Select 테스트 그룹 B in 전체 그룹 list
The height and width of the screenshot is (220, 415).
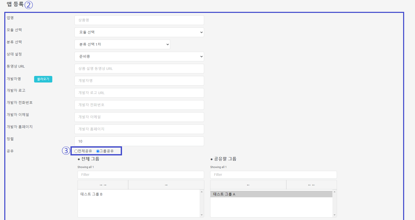coord(91,194)
